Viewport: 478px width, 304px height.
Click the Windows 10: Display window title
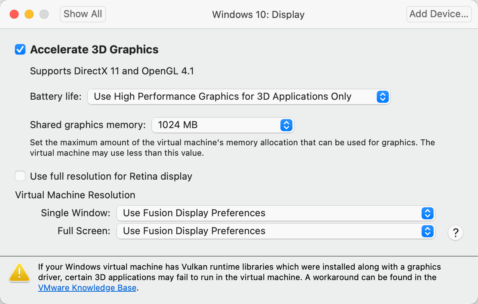click(x=258, y=15)
